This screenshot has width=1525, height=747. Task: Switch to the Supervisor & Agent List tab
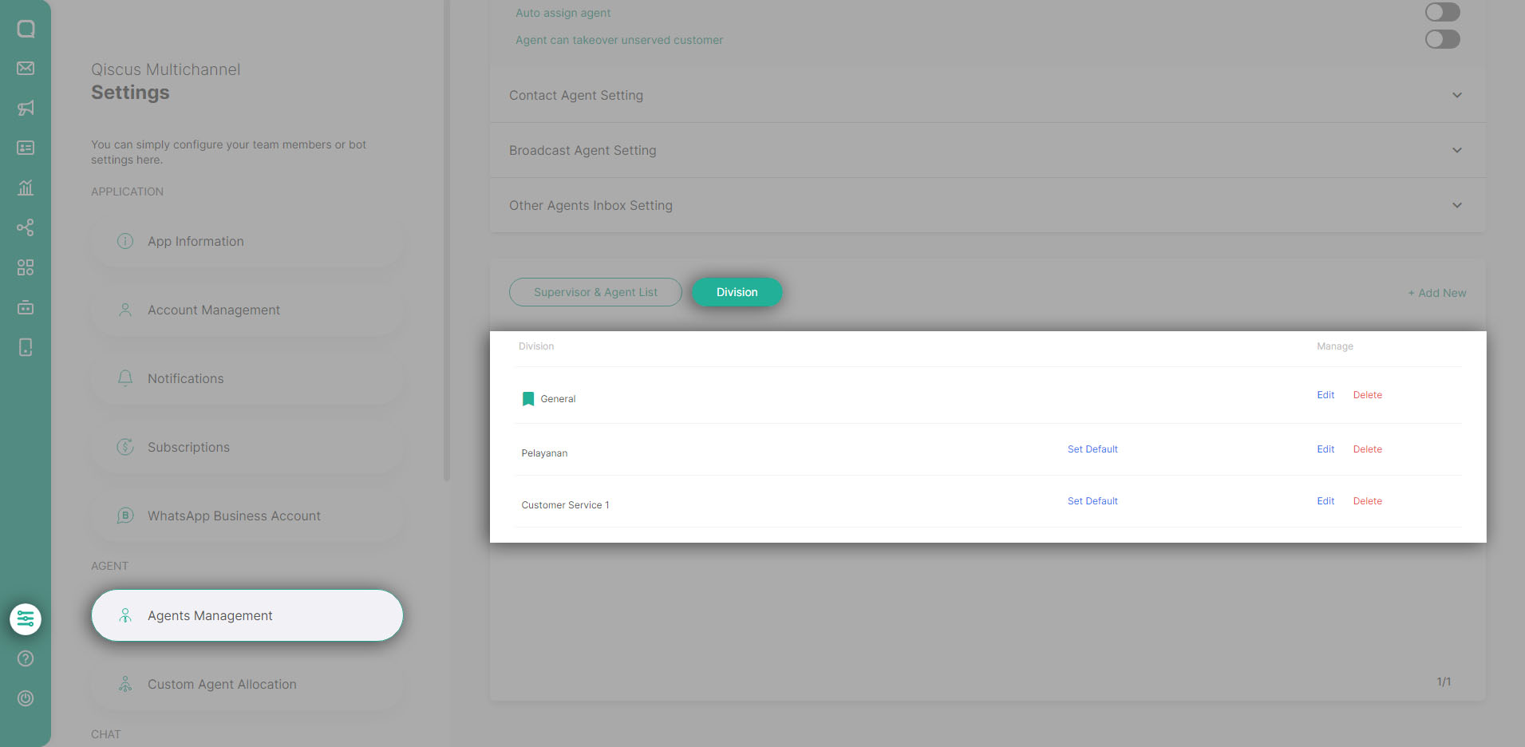(x=595, y=292)
